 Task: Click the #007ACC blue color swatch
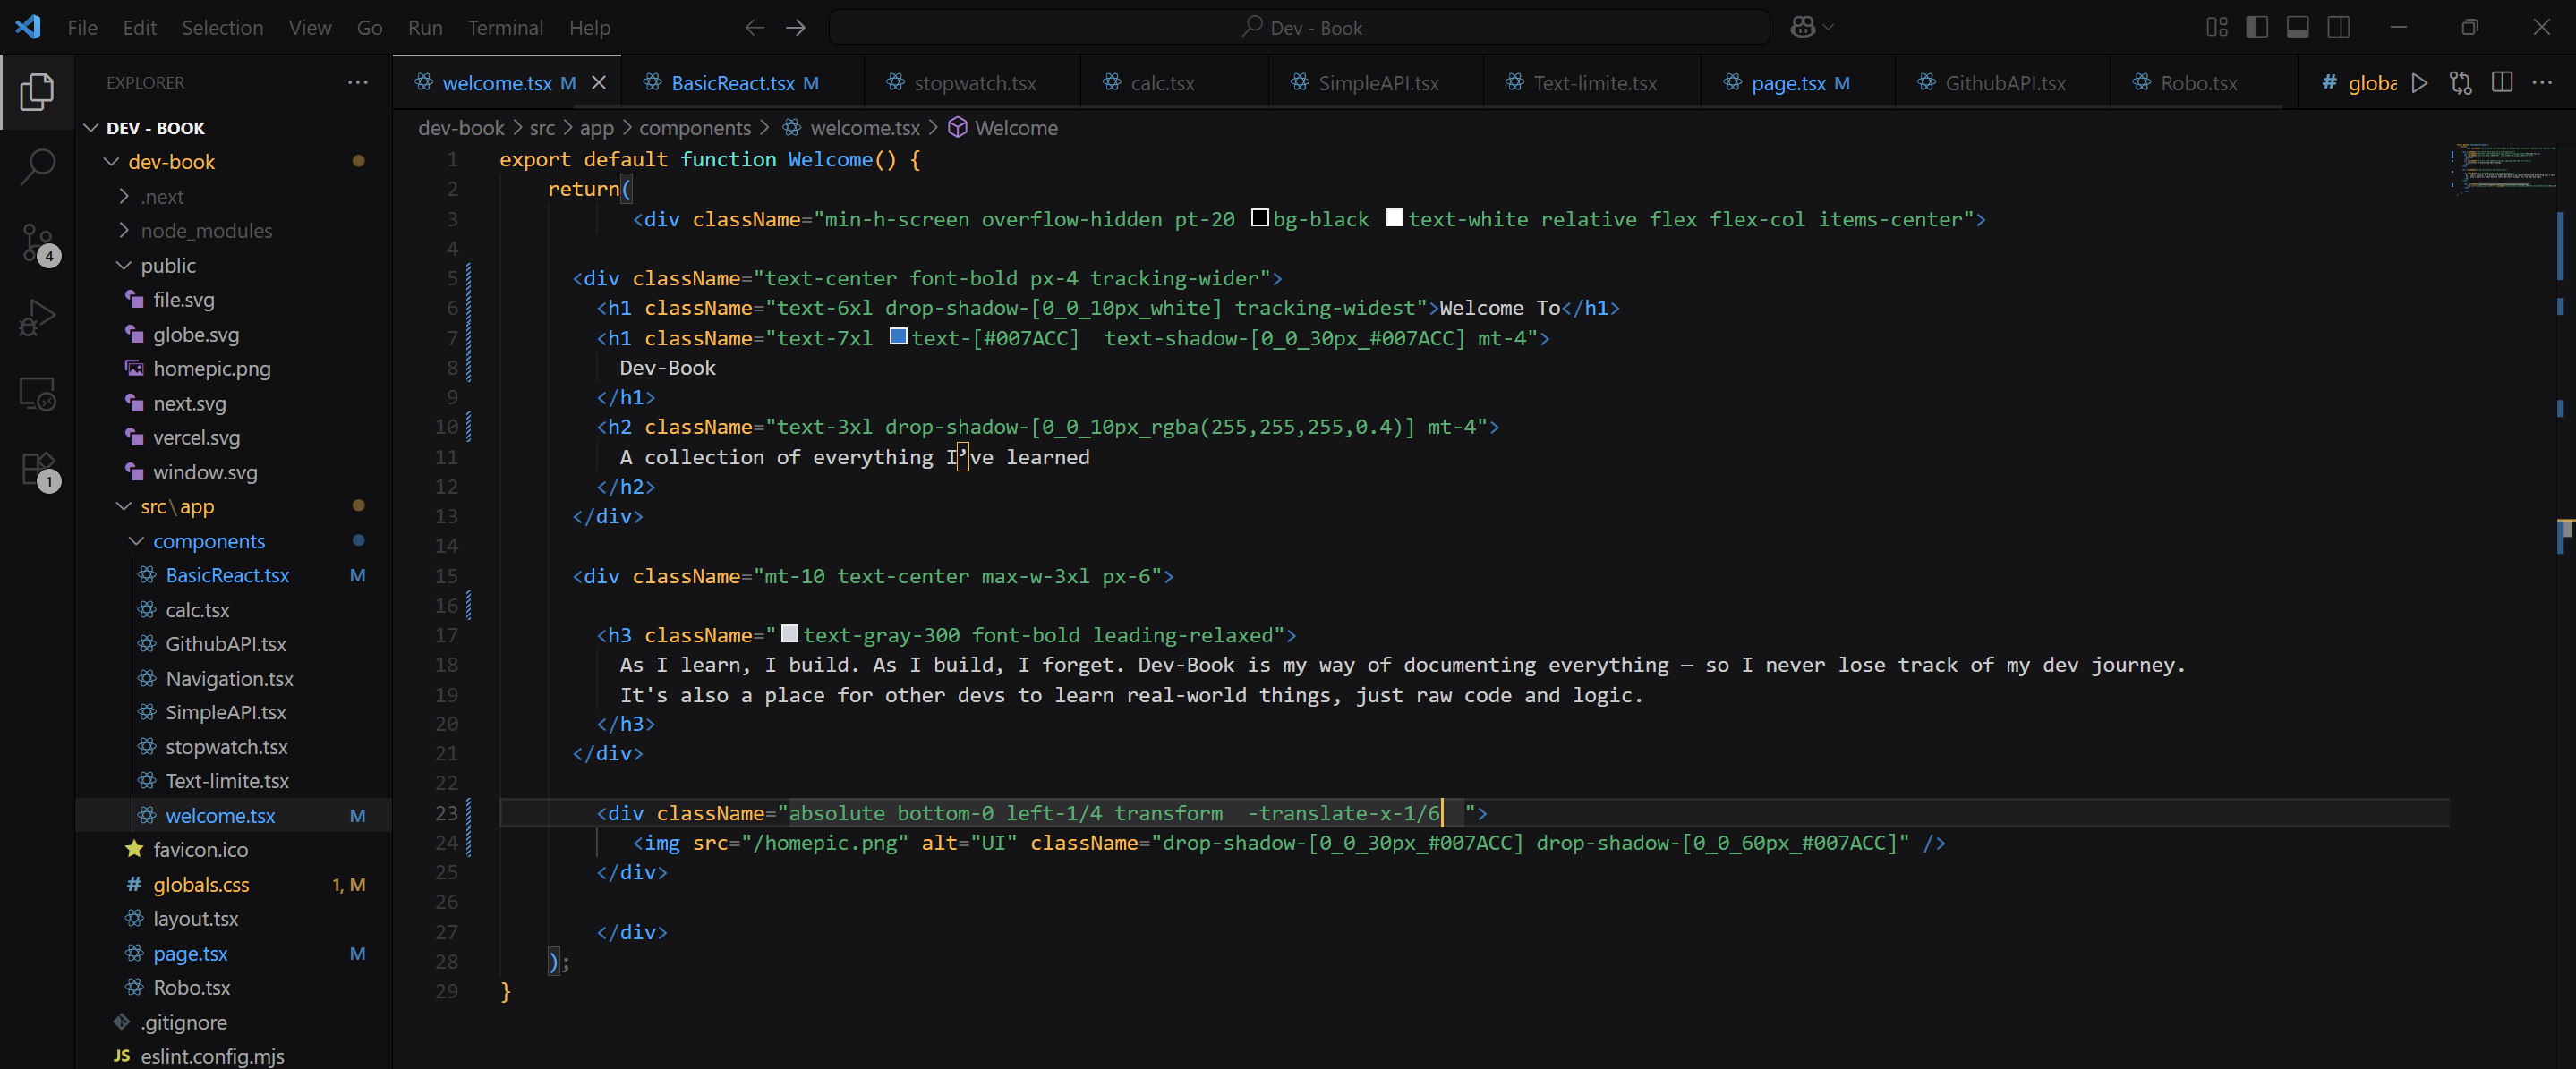coord(899,336)
